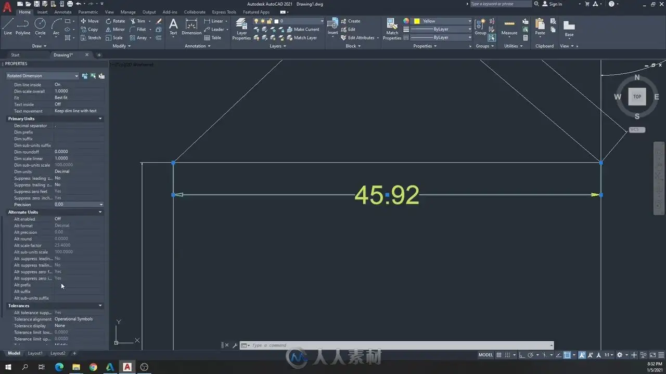
Task: Activate the Mirror command
Action: click(x=115, y=30)
